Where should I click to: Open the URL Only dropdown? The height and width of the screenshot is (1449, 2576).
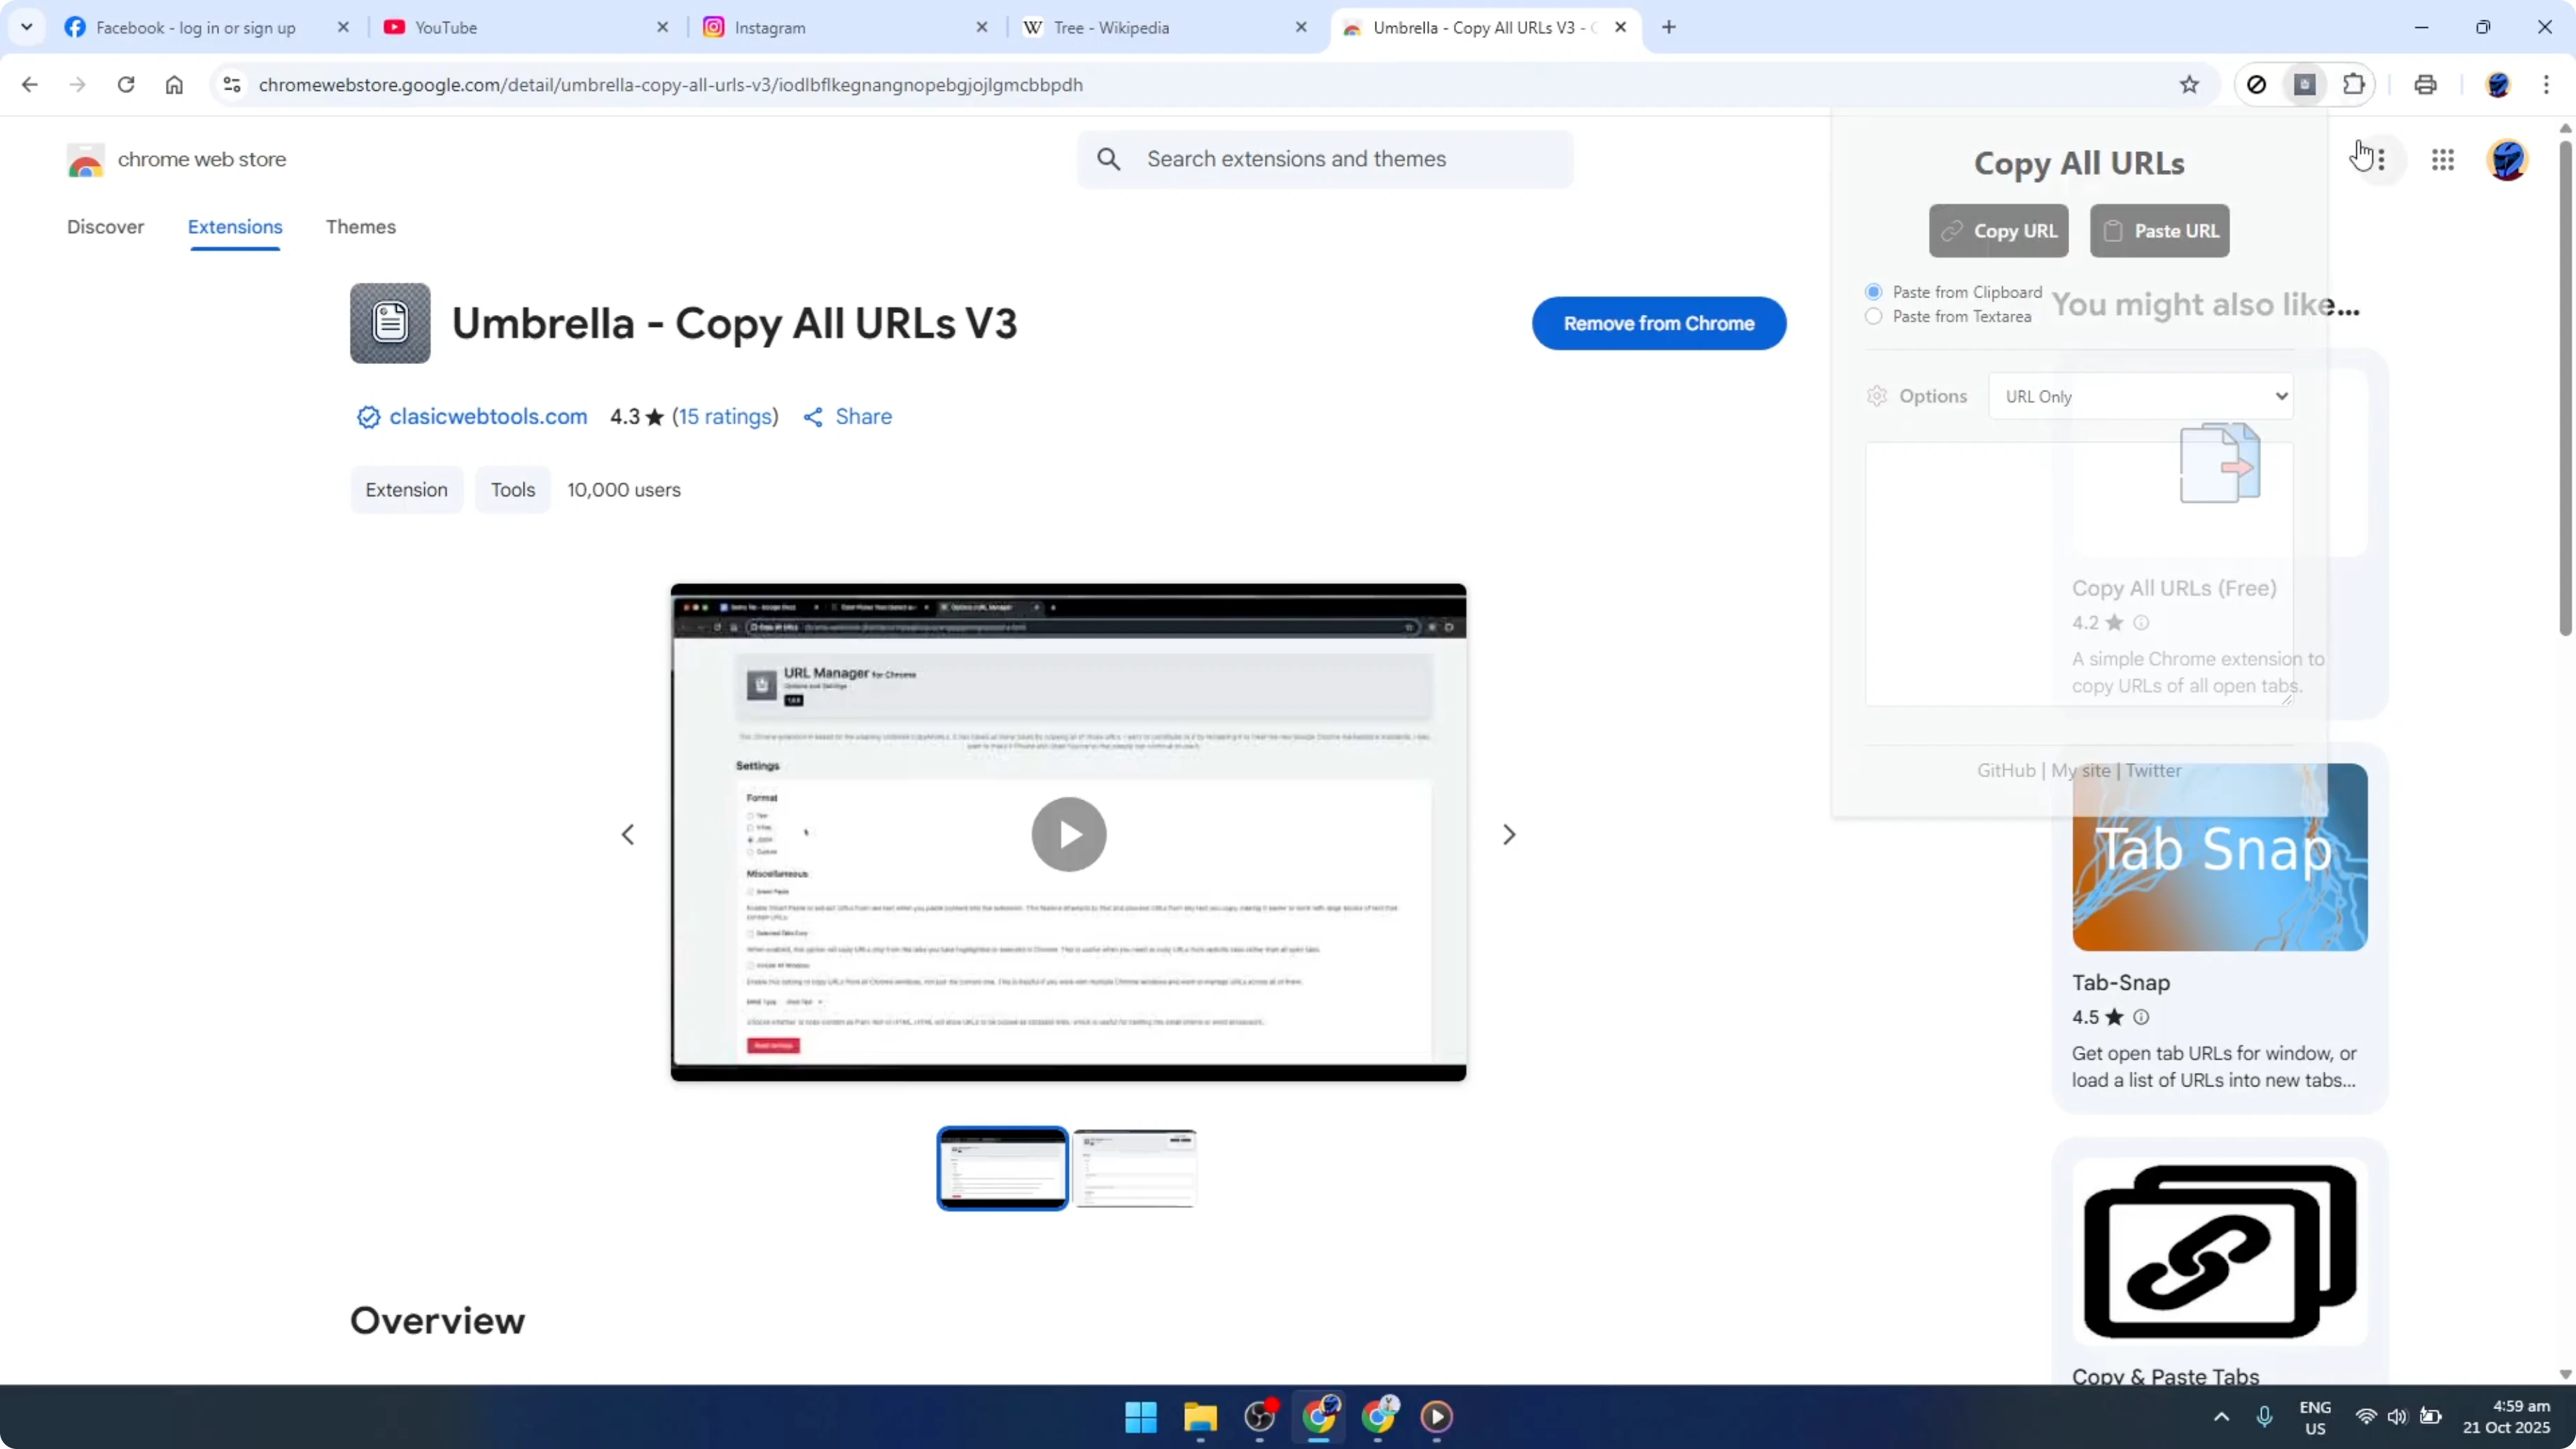pyautogui.click(x=2143, y=396)
